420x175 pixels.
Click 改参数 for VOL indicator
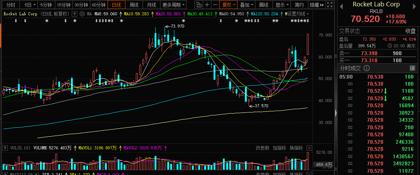pyautogui.click(x=262, y=148)
